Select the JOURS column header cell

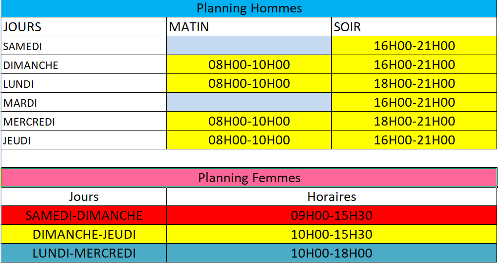tap(83, 27)
